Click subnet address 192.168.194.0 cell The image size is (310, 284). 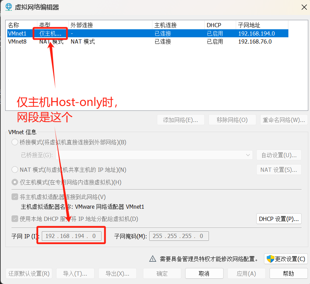coord(256,33)
